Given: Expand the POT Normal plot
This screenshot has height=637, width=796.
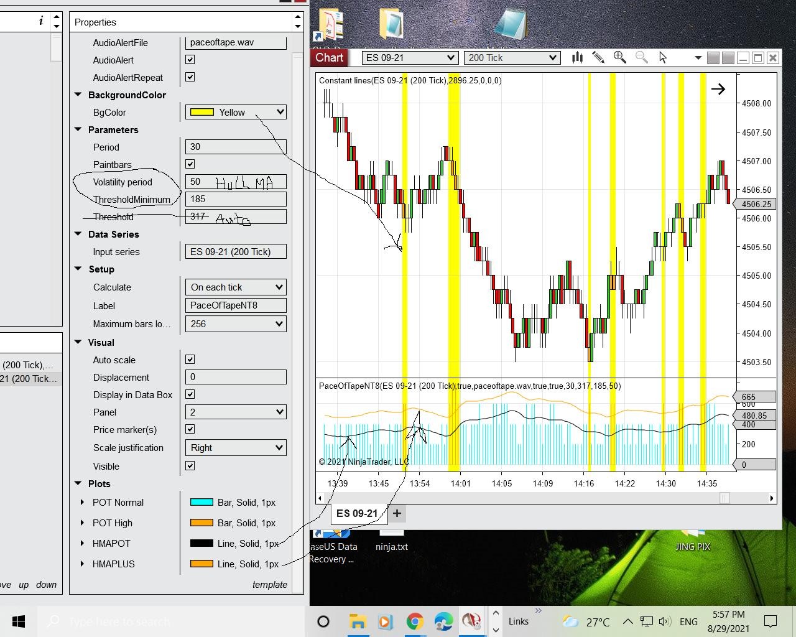Looking at the screenshot, I should (83, 503).
